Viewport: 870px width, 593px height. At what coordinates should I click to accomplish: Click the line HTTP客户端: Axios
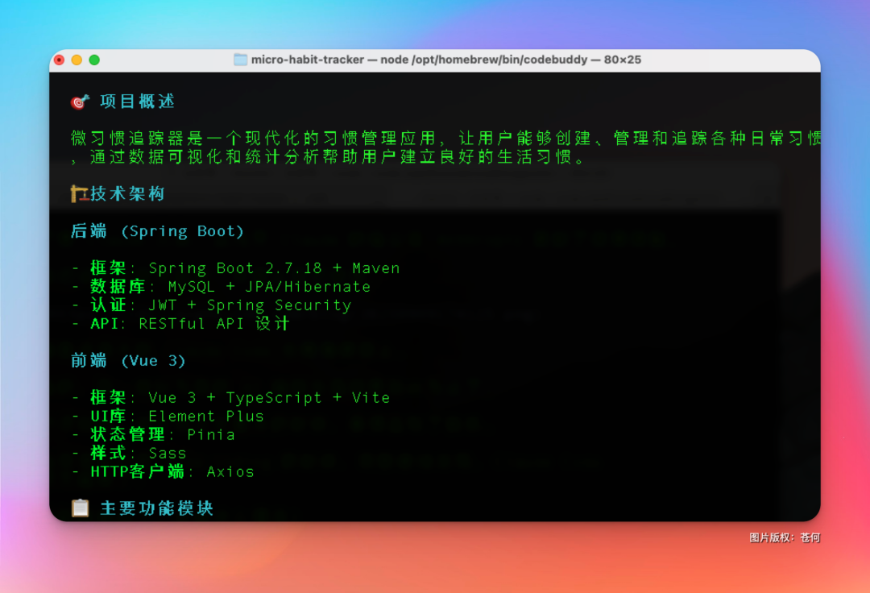point(163,471)
